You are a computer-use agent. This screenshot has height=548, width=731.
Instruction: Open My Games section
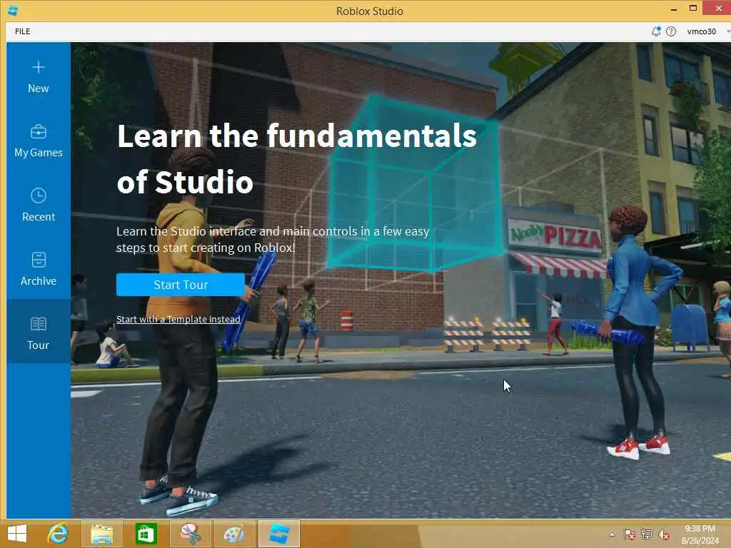[39, 142]
